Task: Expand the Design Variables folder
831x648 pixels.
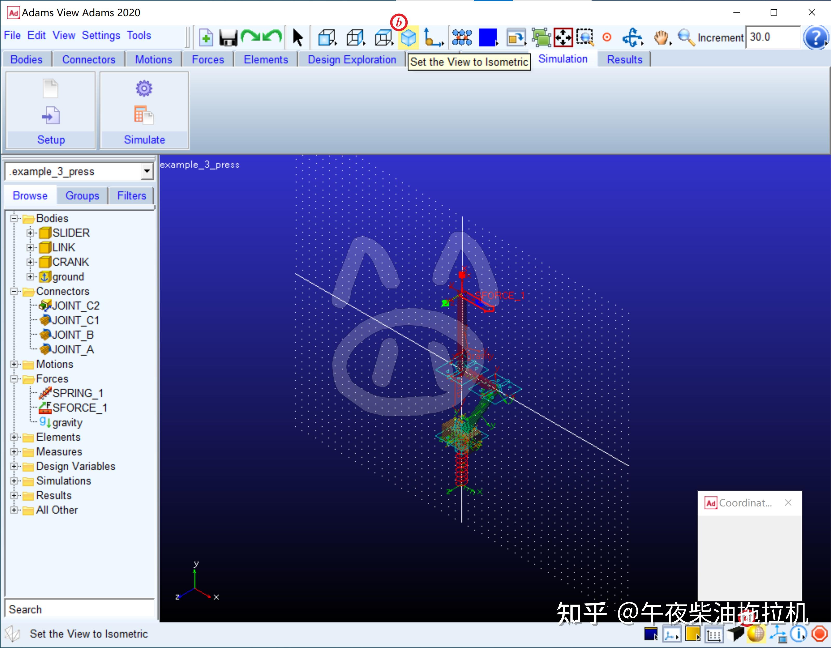Action: pos(14,466)
